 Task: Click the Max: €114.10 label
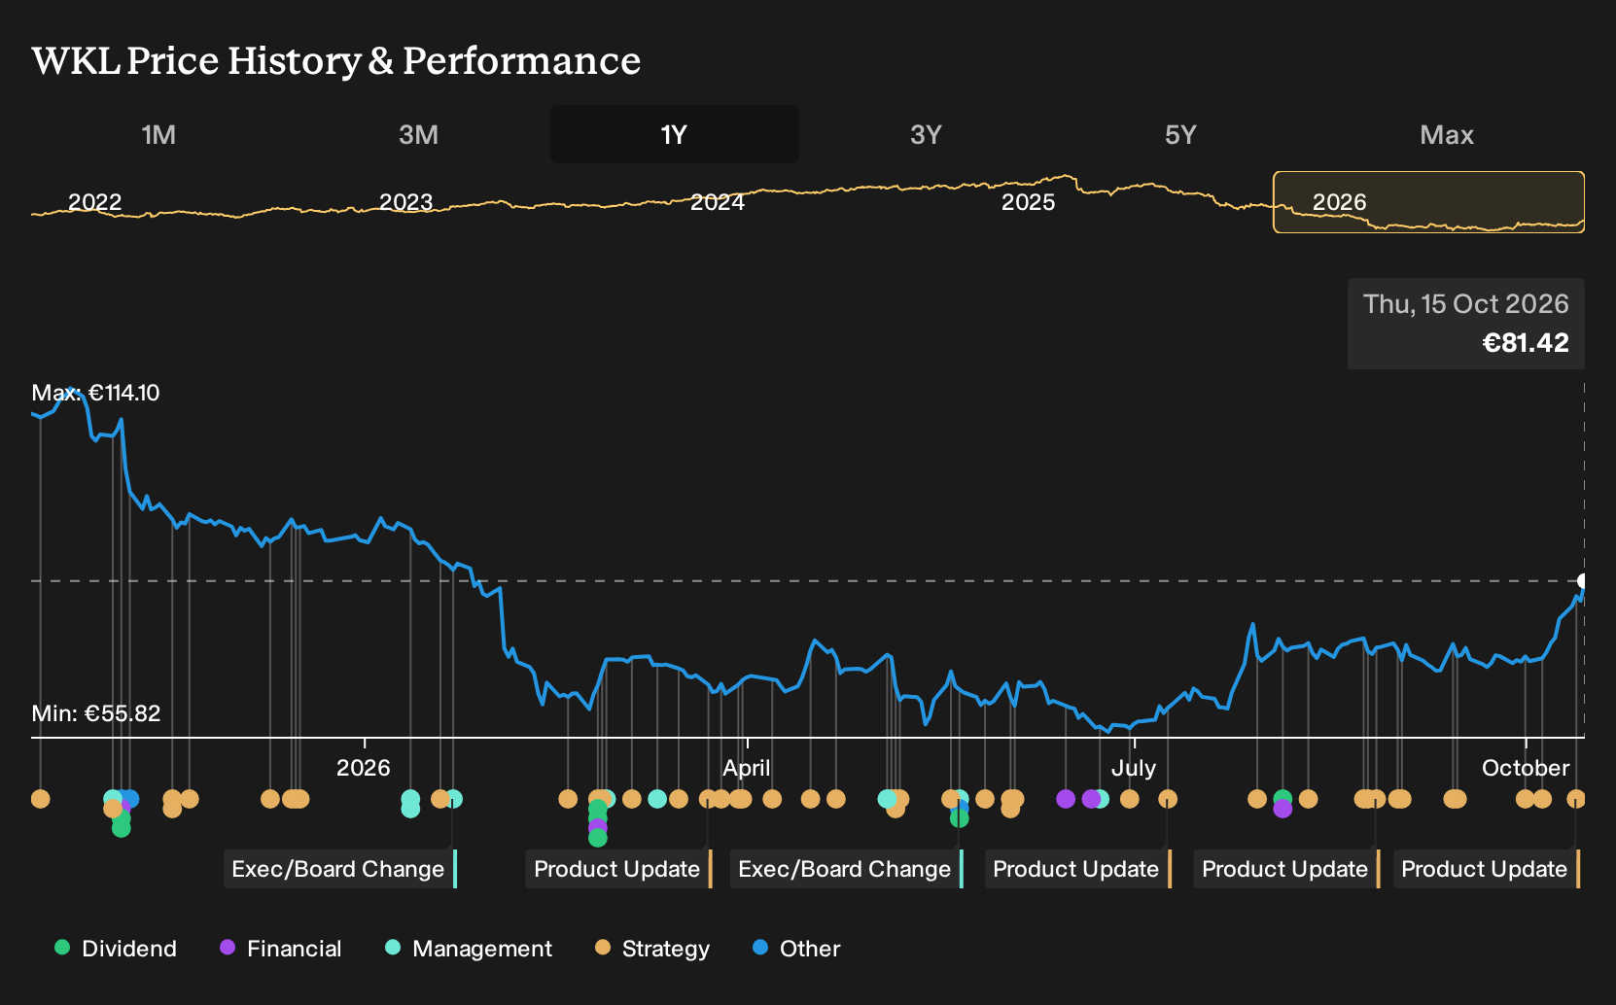[95, 393]
